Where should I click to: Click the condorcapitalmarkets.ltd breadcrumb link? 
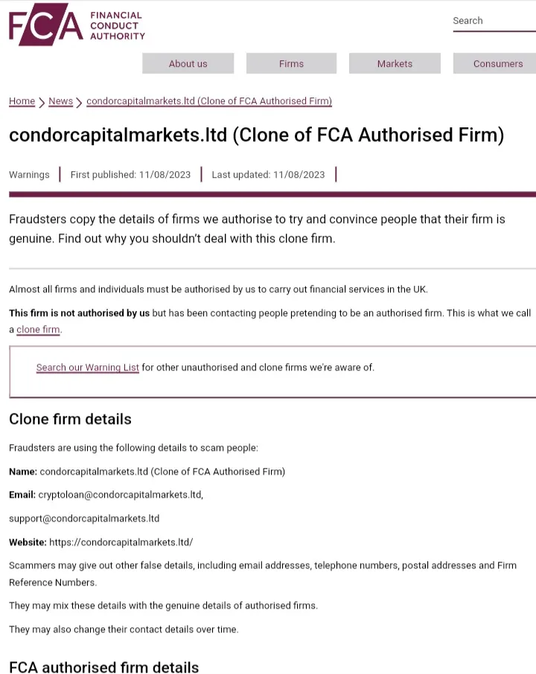pyautogui.click(x=209, y=101)
